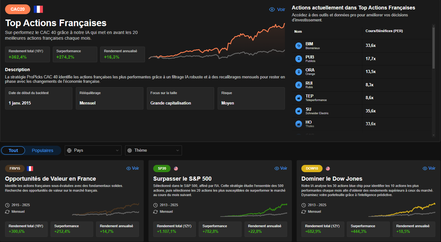
Task: Open Voir link for Top Actions Françaises
Action: point(277,9)
